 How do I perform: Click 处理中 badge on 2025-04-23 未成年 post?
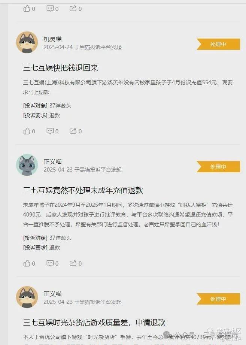tap(218, 167)
